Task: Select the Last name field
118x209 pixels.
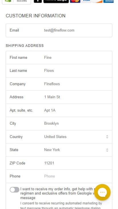Action: tap(59, 71)
